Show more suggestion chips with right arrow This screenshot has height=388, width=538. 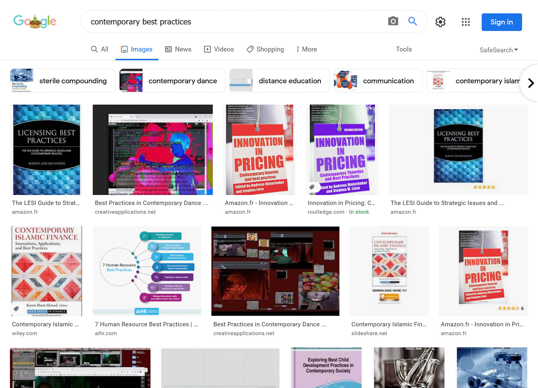point(531,83)
